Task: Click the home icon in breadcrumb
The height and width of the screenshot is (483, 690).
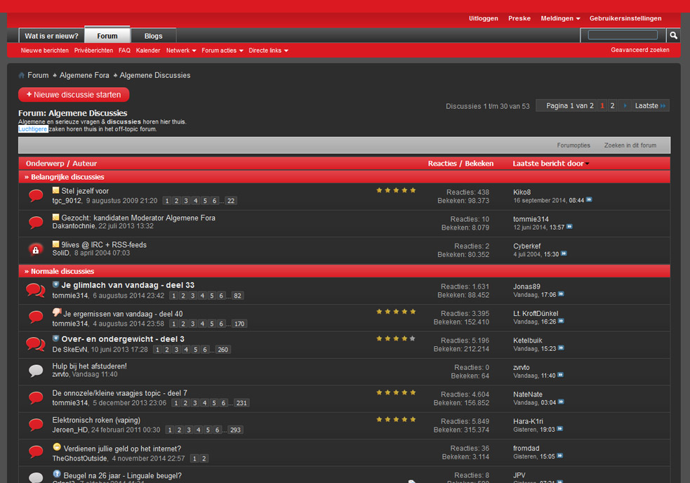Action: click(22, 75)
